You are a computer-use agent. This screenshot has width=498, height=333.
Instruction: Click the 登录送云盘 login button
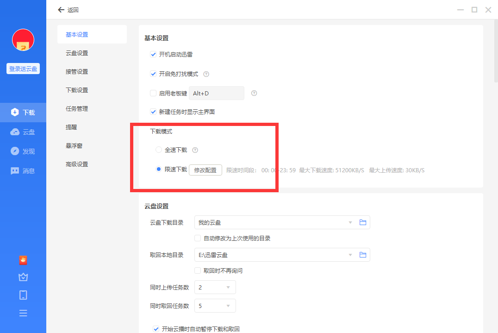click(x=23, y=69)
